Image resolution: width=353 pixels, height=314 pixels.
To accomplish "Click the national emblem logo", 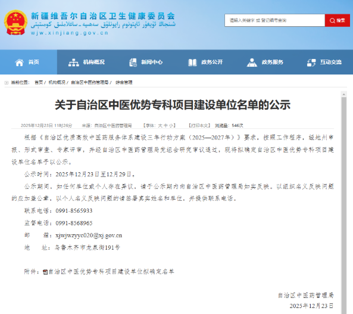I will click(x=15, y=23).
